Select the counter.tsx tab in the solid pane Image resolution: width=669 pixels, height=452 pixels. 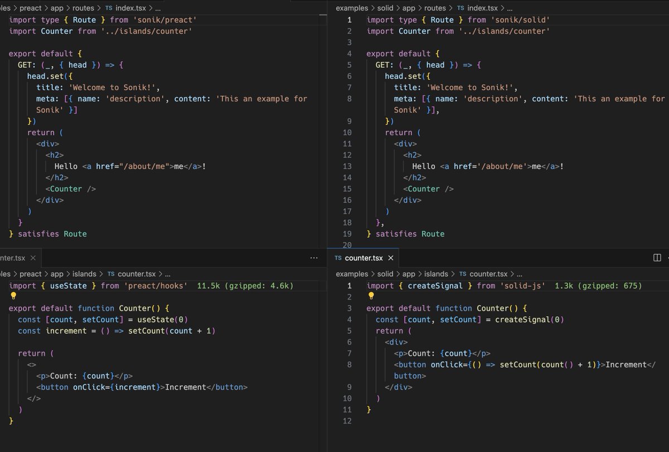tap(364, 258)
